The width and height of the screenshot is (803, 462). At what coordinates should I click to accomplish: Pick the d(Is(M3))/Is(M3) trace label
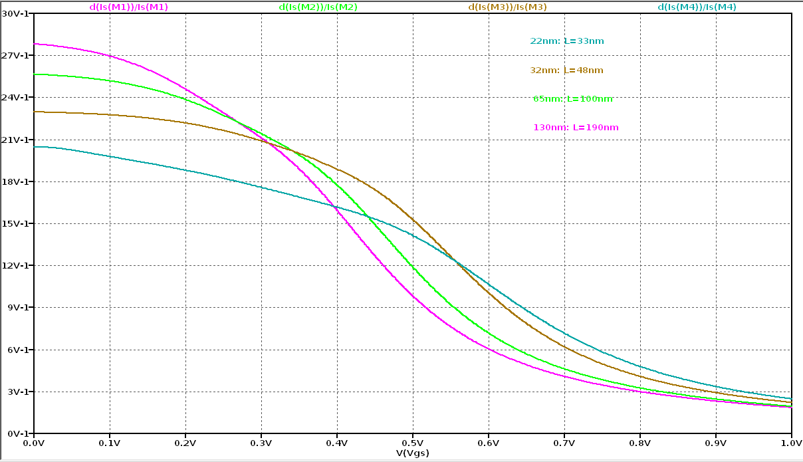tap(507, 7)
